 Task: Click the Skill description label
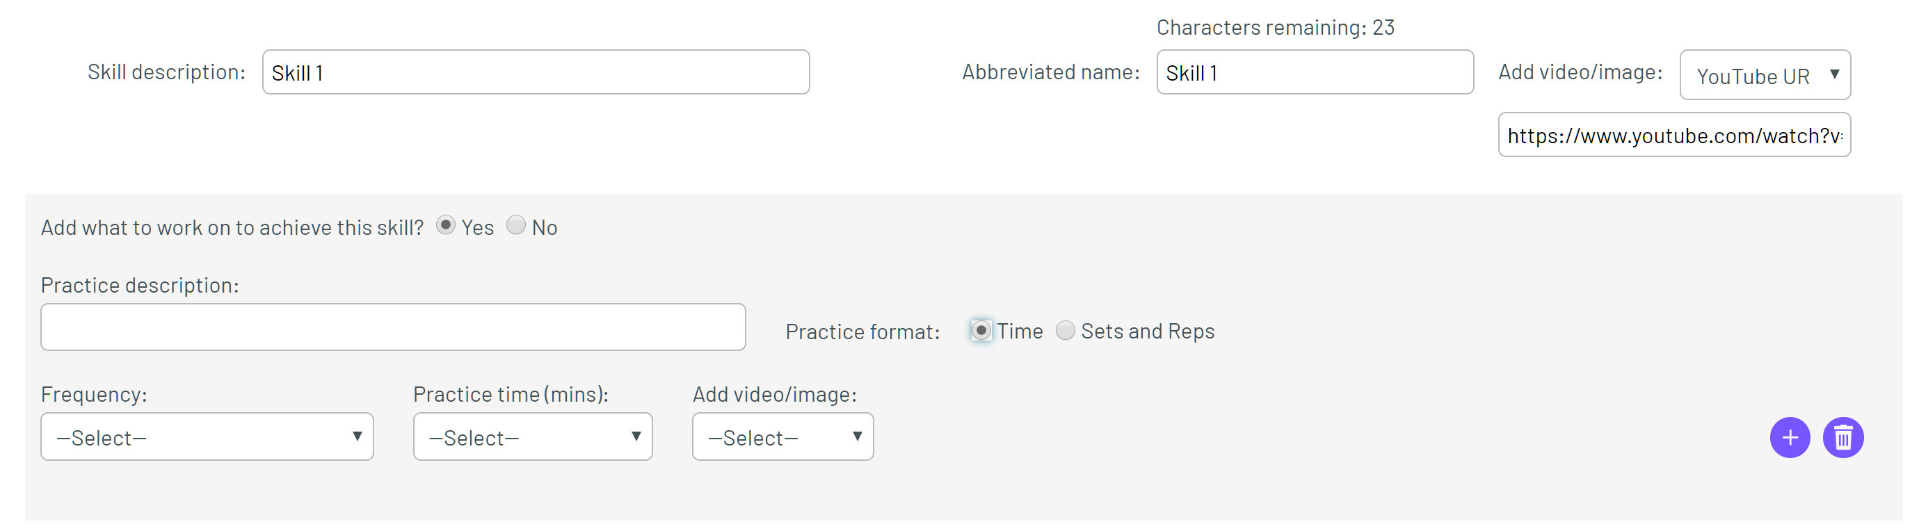tap(166, 72)
